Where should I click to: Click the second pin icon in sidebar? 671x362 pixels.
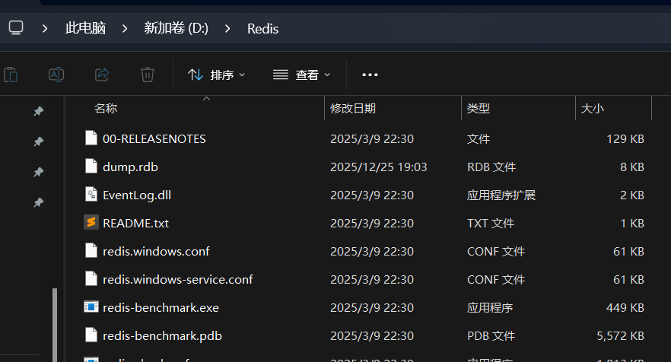pyautogui.click(x=39, y=141)
